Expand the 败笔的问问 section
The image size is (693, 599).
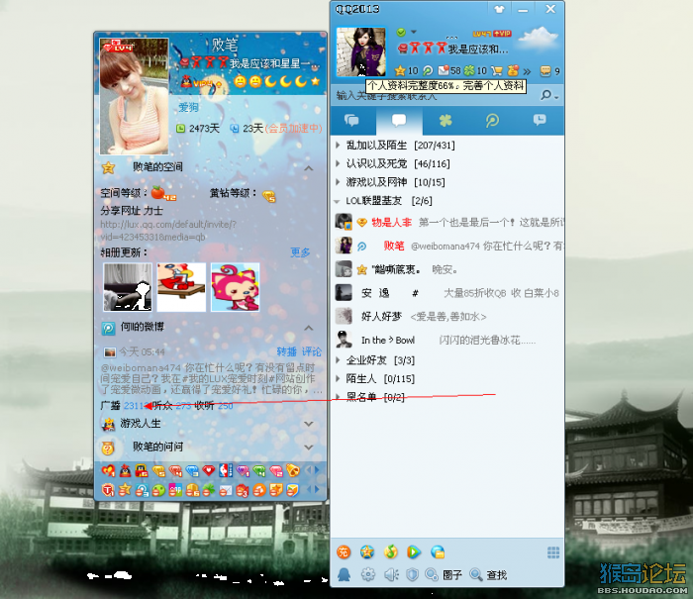[x=309, y=447]
